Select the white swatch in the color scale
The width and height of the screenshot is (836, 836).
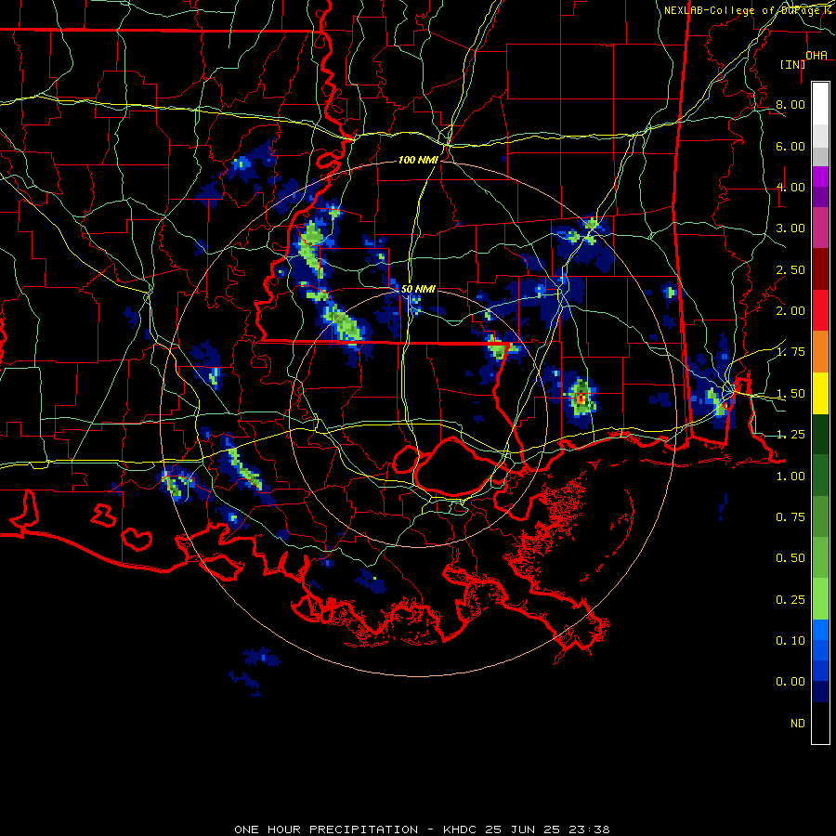pos(820,103)
